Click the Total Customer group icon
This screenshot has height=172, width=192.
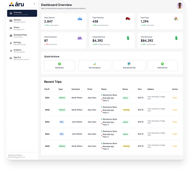pyautogui.click(x=80, y=38)
